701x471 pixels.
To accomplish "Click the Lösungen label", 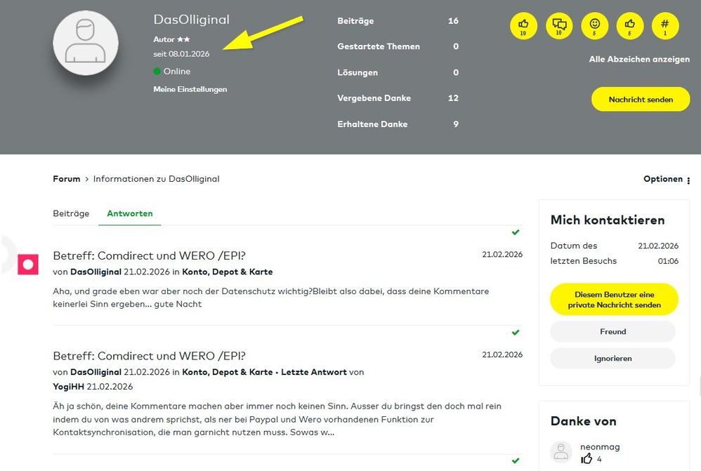I will 358,72.
